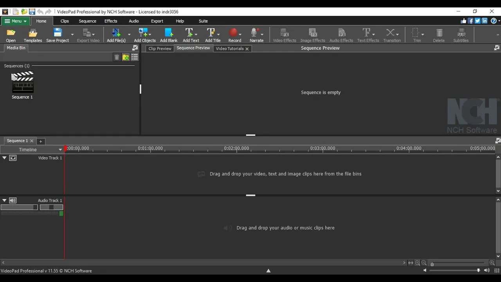501x282 pixels.
Task: Switch to the Clips ribbon tab
Action: tap(65, 21)
